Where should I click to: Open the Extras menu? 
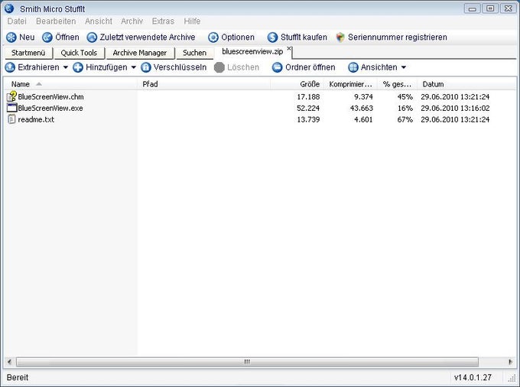(x=163, y=21)
